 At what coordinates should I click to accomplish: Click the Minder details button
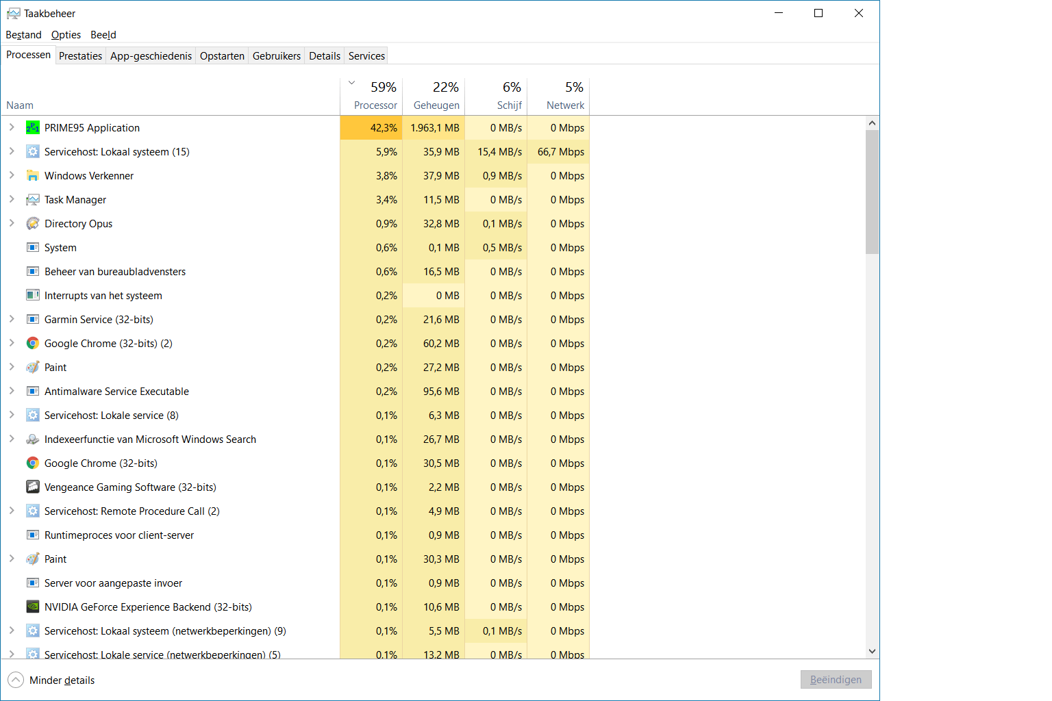pos(51,680)
